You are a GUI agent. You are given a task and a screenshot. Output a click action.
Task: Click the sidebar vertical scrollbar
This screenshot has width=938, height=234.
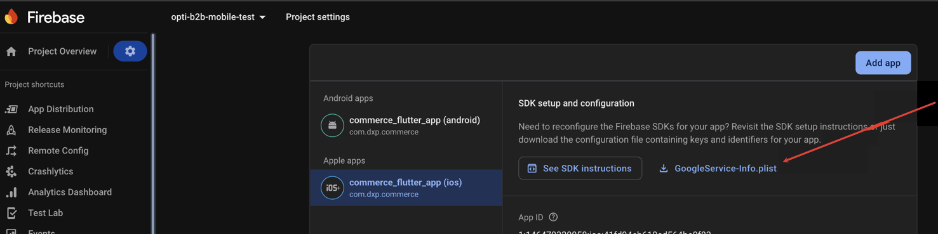(x=153, y=134)
